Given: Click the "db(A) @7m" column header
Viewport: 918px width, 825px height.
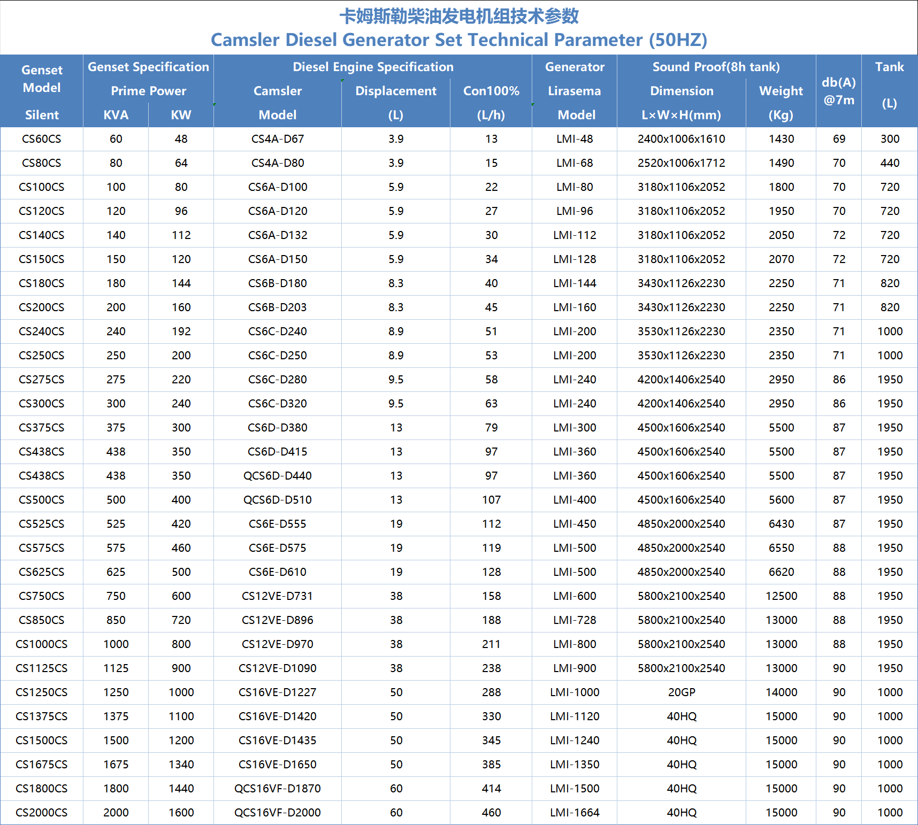Looking at the screenshot, I should tap(839, 91).
